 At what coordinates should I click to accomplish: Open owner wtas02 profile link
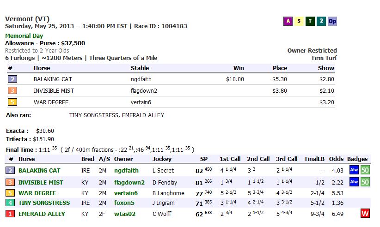(123, 214)
